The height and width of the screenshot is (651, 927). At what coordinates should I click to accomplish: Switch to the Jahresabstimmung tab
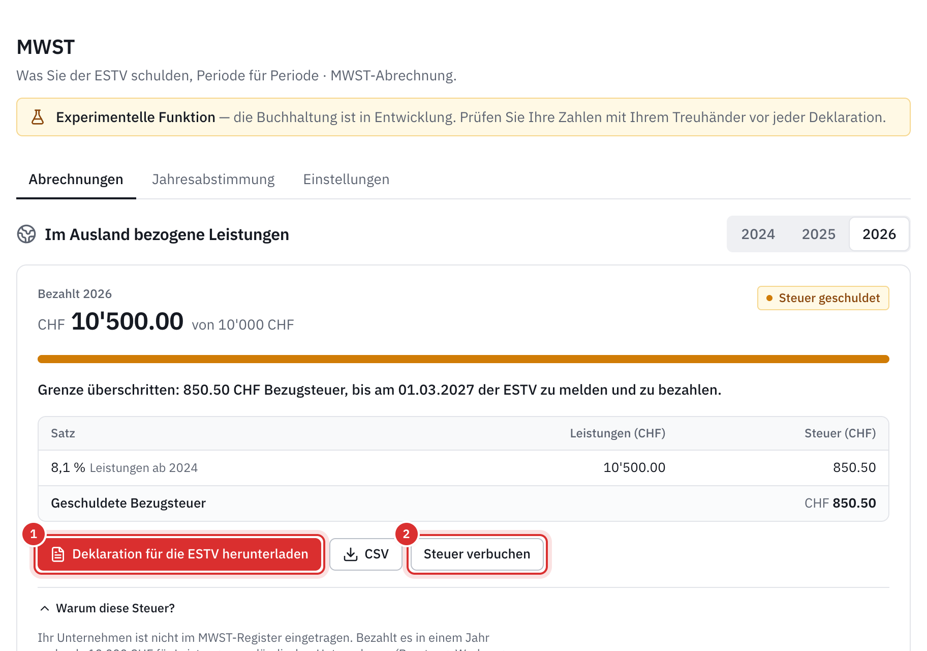click(x=213, y=180)
